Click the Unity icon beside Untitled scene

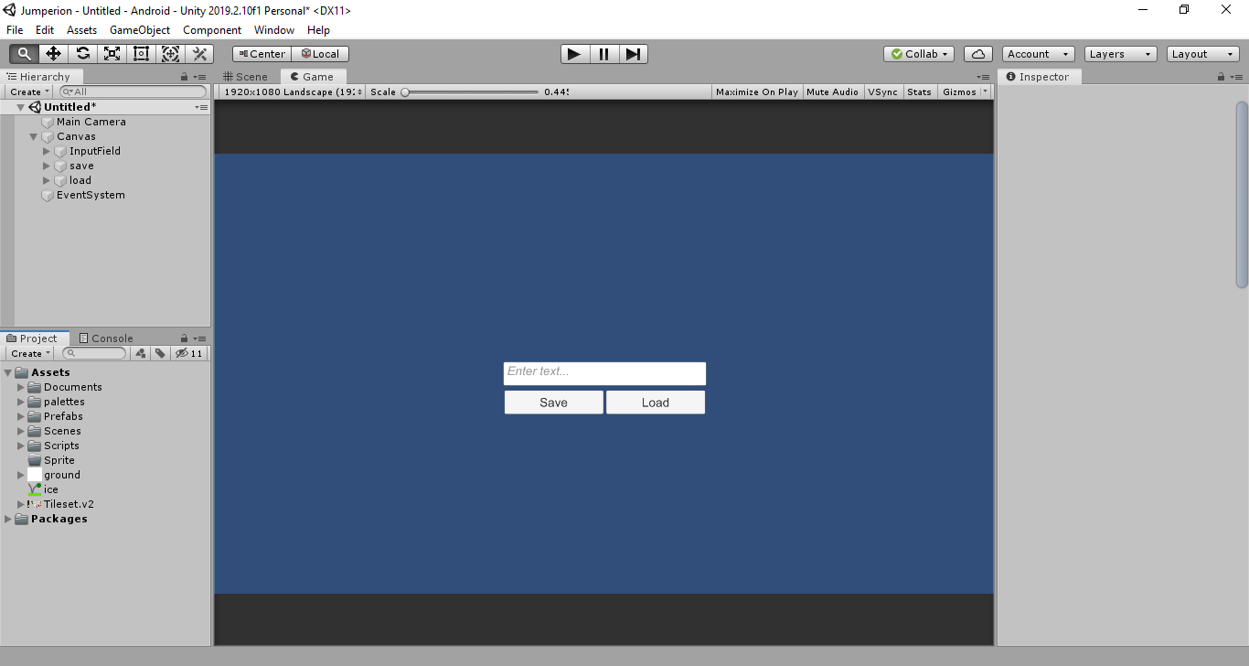click(x=35, y=107)
